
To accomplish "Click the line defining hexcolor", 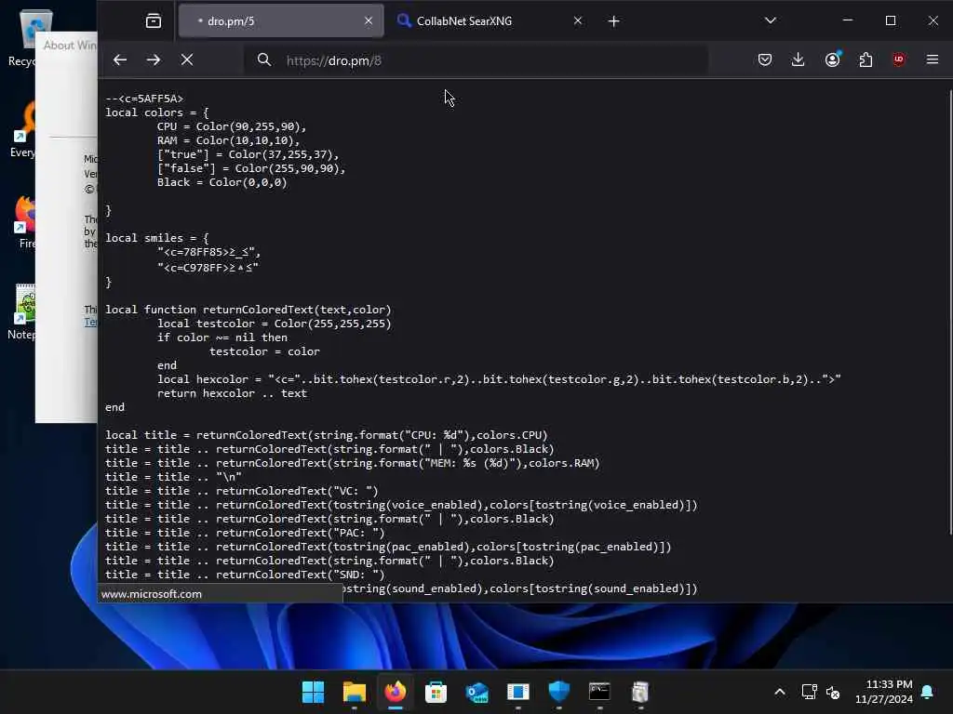I will pos(499,379).
